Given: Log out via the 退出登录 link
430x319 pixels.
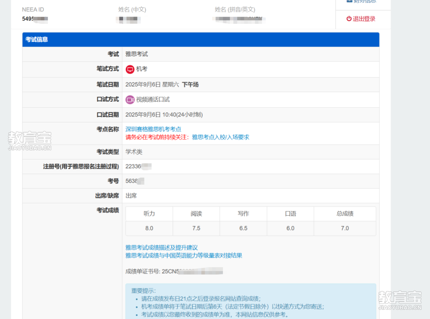Looking at the screenshot, I should (x=364, y=19).
